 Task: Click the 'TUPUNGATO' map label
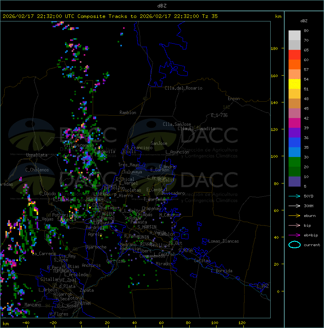(63, 271)
